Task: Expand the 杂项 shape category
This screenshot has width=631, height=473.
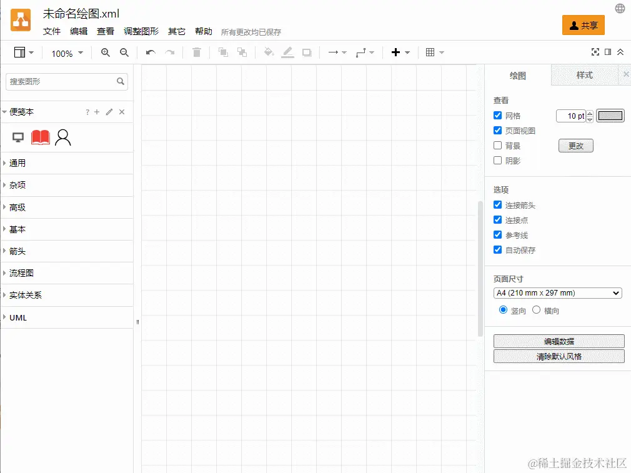Action: coord(67,185)
